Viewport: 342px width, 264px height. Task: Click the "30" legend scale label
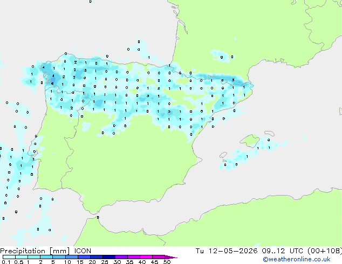click(x=117, y=262)
